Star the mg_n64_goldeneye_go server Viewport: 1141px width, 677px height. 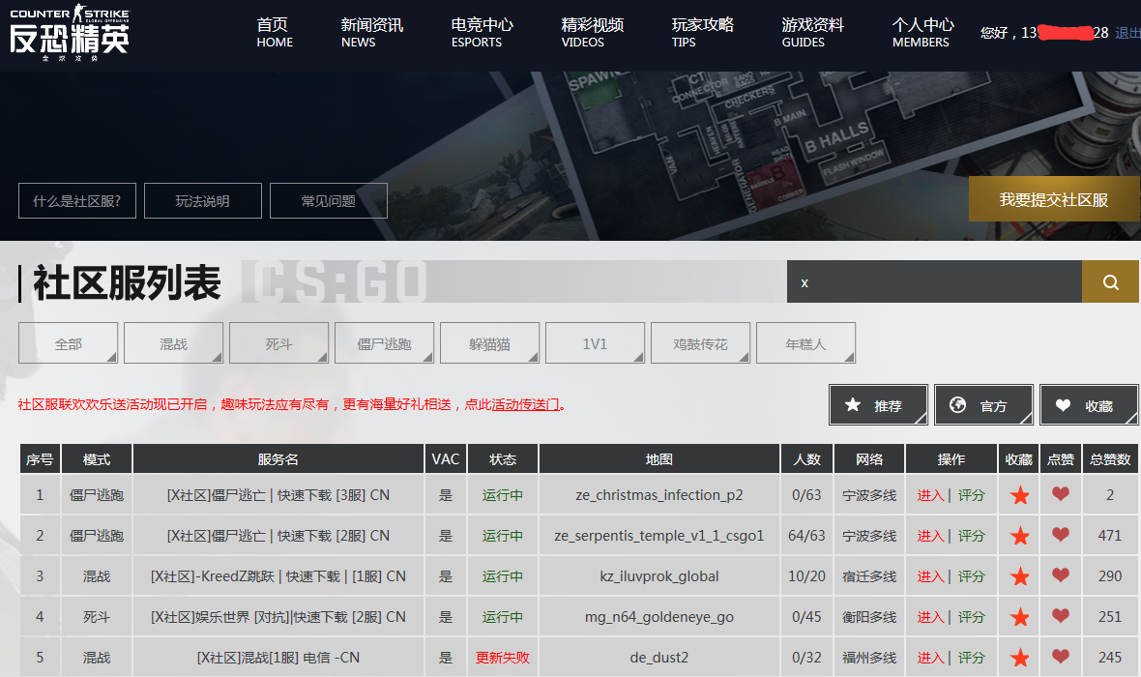[x=1019, y=617]
